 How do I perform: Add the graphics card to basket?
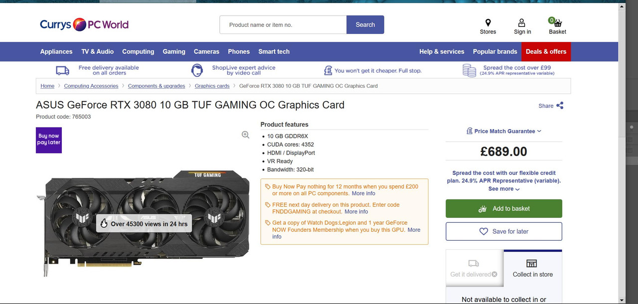[504, 209]
